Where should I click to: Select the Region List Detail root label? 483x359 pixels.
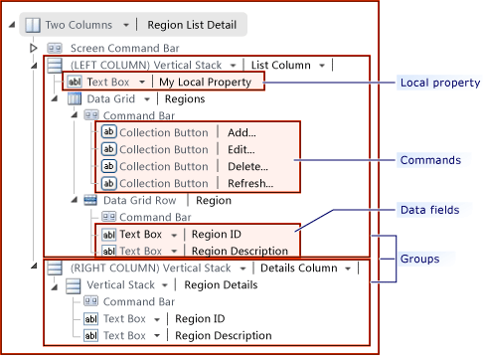[x=192, y=25]
